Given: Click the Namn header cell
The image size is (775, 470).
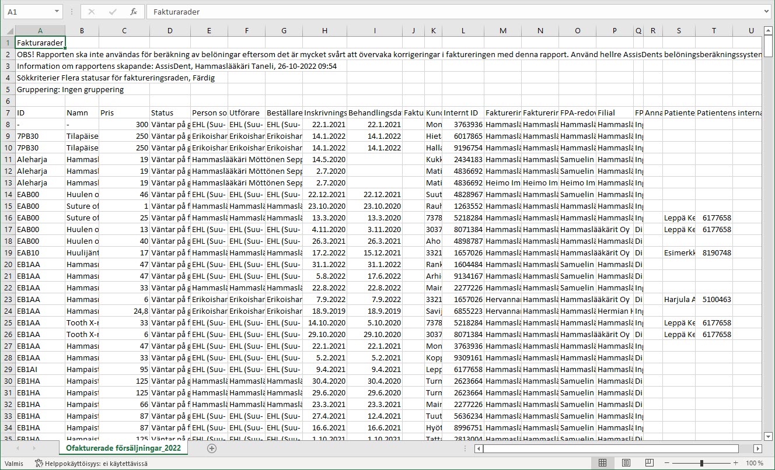Looking at the screenshot, I should (x=82, y=113).
